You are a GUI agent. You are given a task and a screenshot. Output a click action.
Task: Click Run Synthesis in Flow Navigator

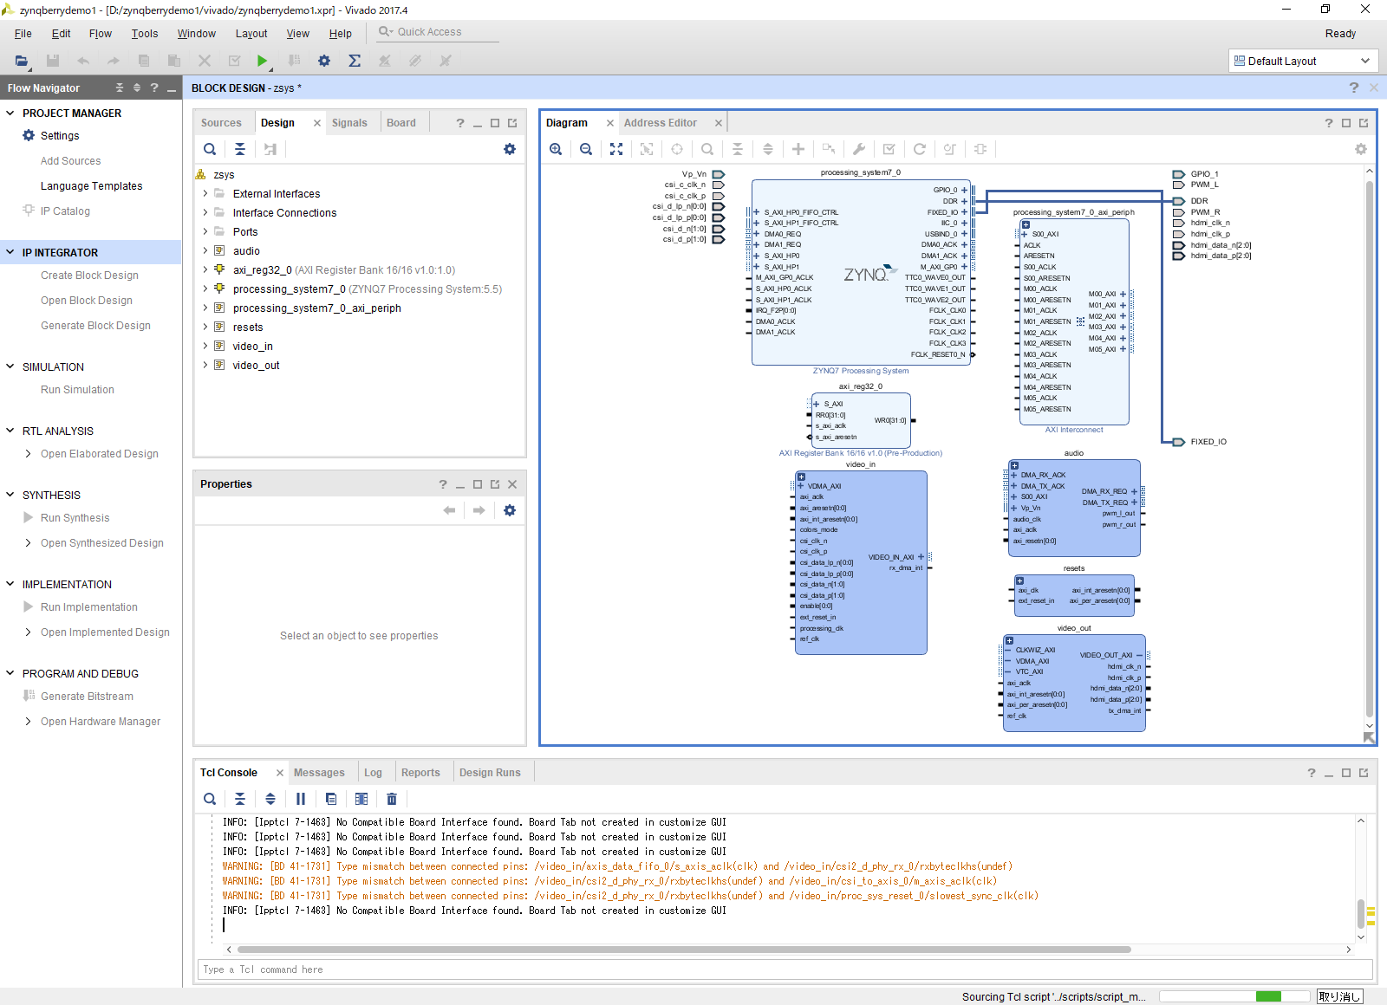75,518
